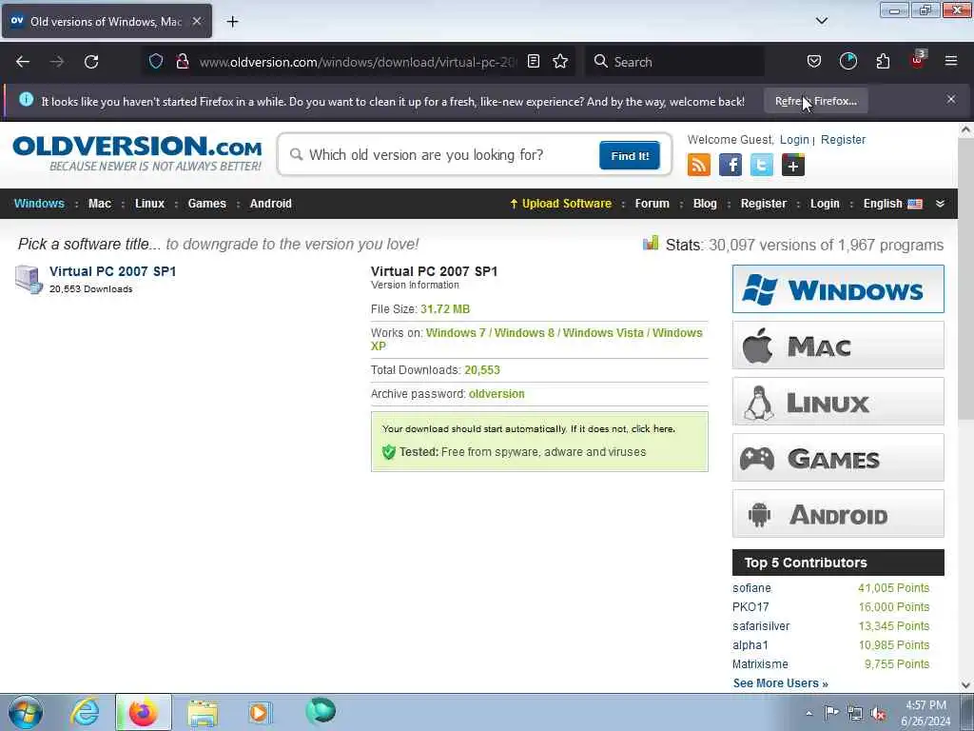Open contributor safarisilver profile
The image size is (974, 731).
click(761, 626)
